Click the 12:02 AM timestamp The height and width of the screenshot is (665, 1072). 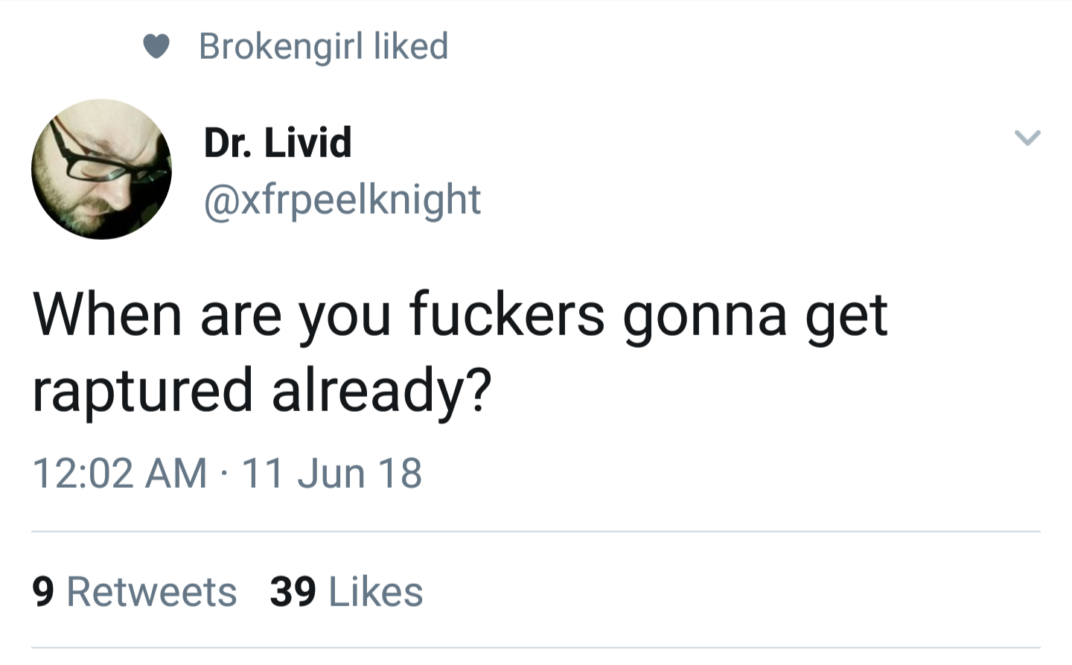pyautogui.click(x=119, y=473)
